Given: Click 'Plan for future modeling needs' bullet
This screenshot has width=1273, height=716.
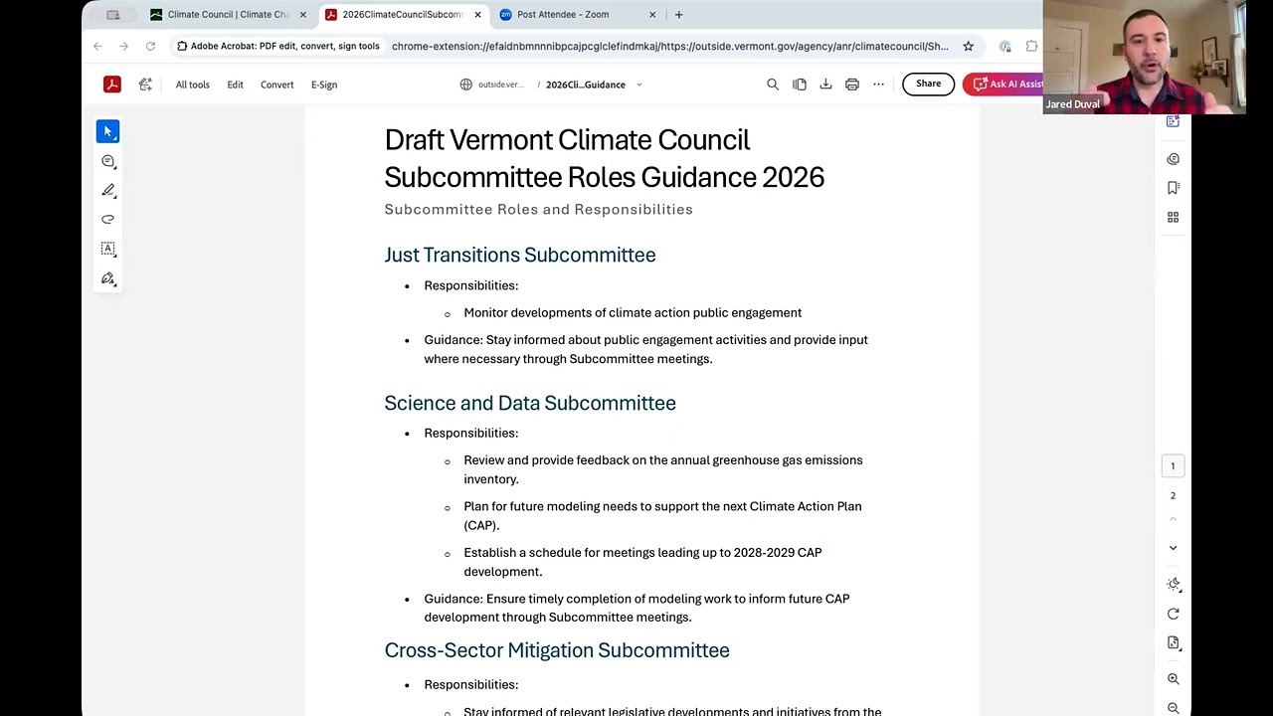Looking at the screenshot, I should 662,515.
